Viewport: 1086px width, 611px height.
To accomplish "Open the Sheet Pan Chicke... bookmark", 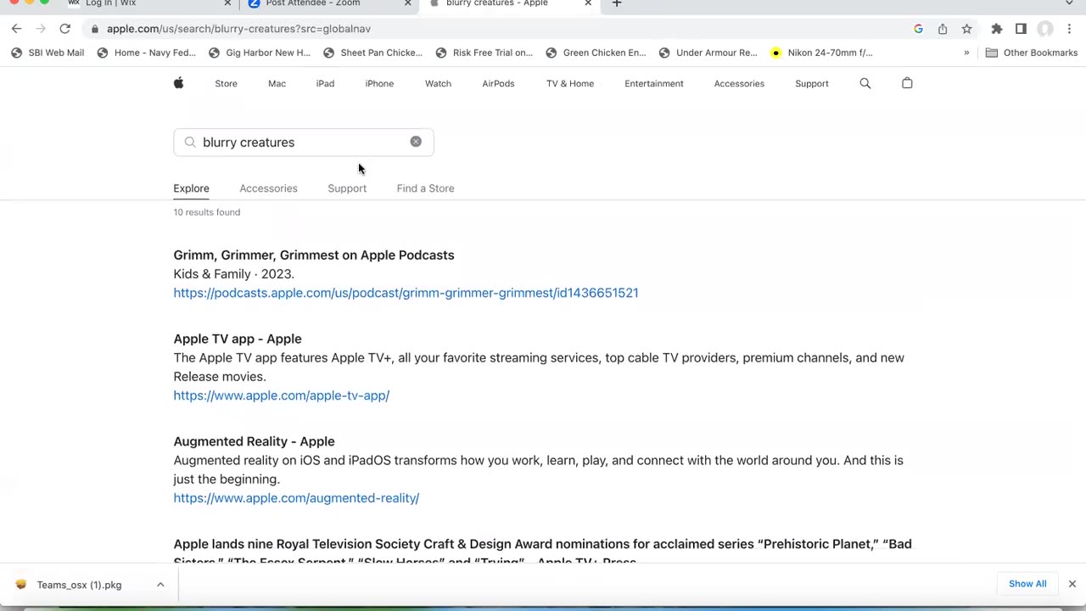I will coord(372,53).
